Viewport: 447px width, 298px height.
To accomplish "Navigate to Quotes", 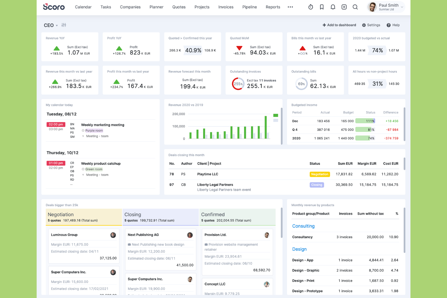I will [x=179, y=7].
